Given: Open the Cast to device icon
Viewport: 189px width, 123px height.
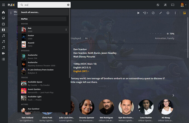Looking at the screenshot, I should [x=173, y=5].
